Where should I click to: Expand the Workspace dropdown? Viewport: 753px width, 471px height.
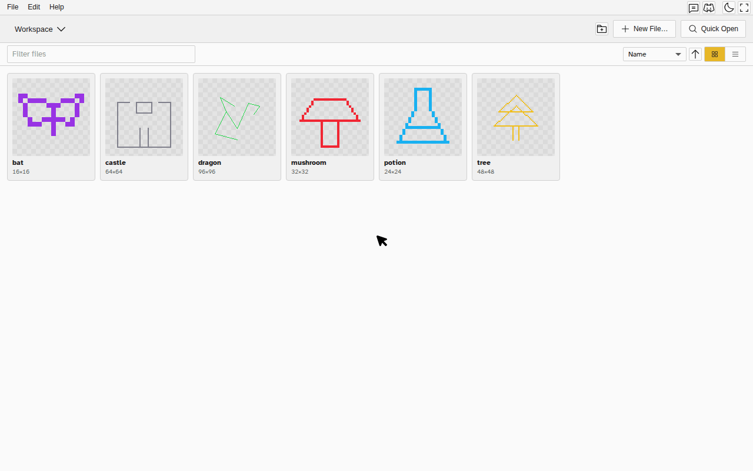tap(40, 29)
